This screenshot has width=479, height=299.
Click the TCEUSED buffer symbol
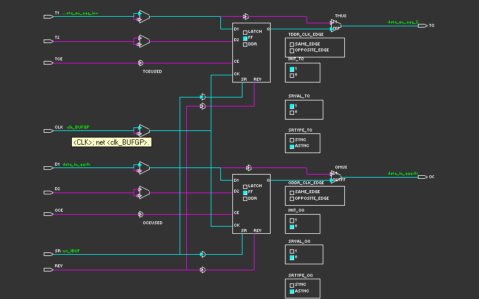pos(141,63)
